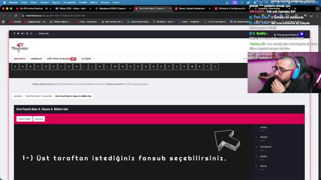Viewport: 321px width, 180px height.
Task: Filter anime list by letter A
Action: tap(23, 66)
